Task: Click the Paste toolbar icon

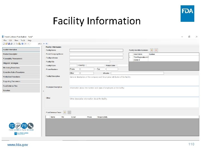Action: [19, 44]
